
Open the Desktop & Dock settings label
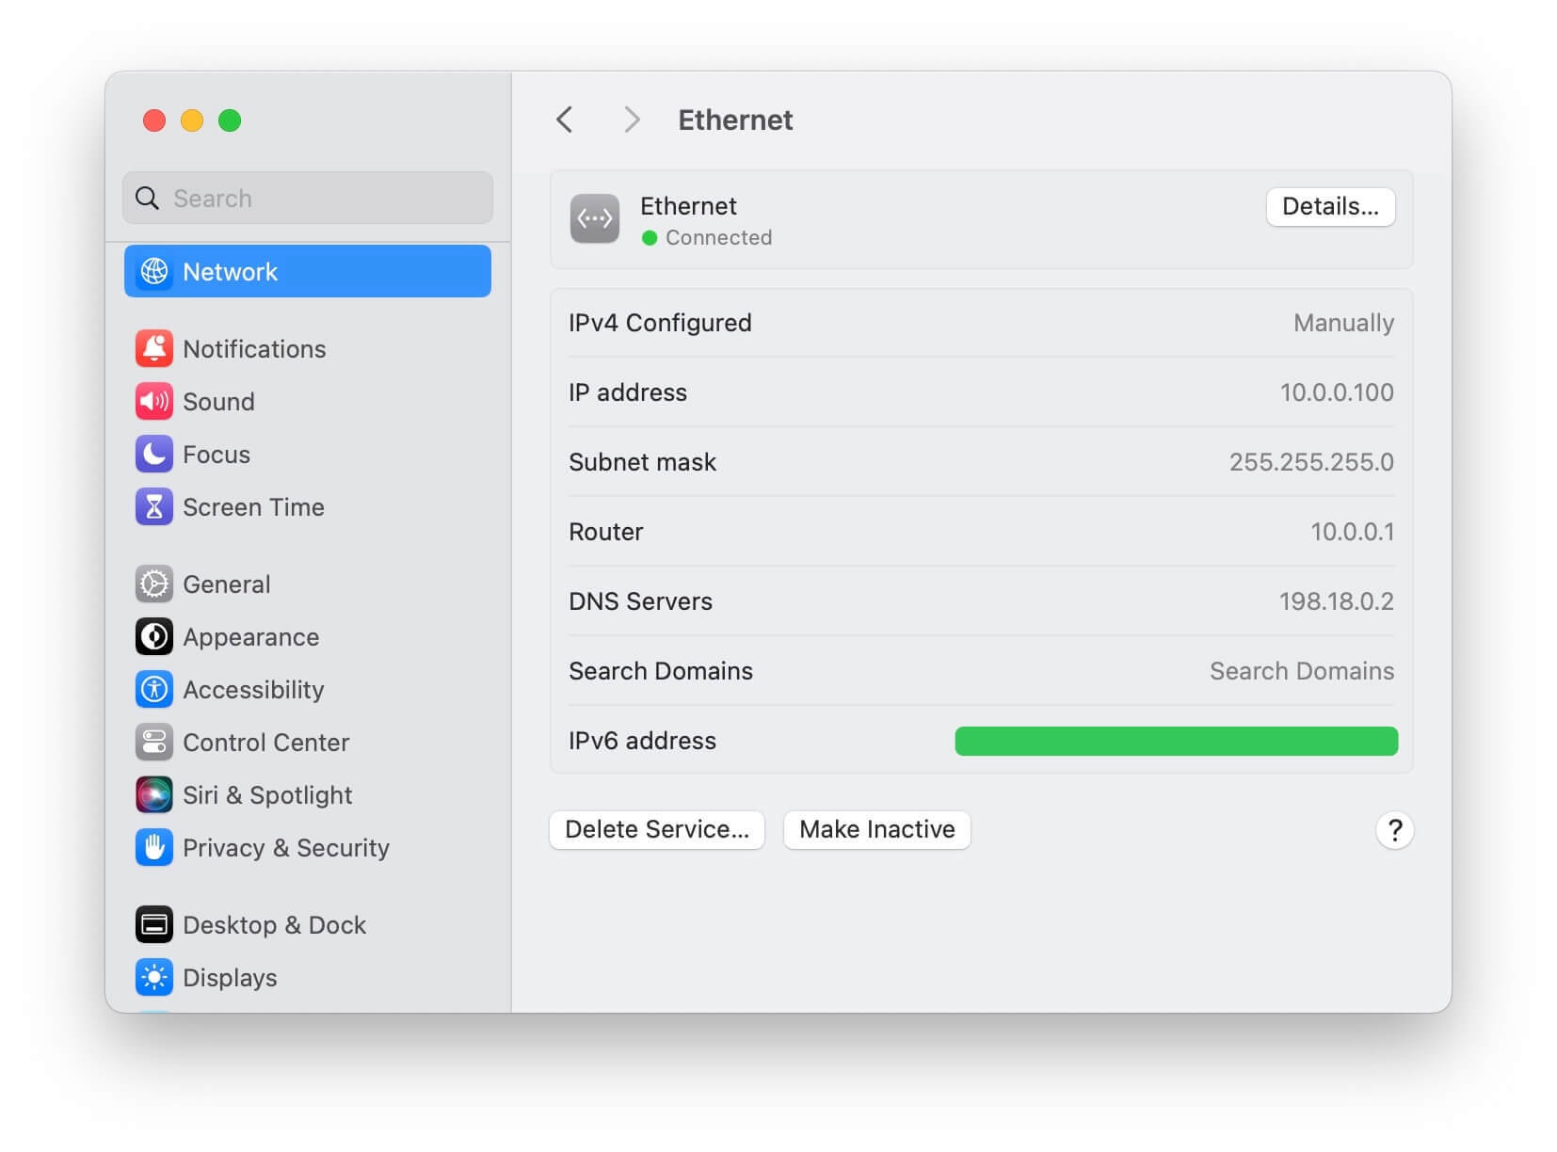coord(274,925)
